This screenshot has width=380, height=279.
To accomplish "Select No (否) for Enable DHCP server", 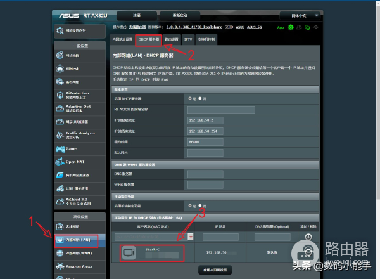I will point(200,98).
